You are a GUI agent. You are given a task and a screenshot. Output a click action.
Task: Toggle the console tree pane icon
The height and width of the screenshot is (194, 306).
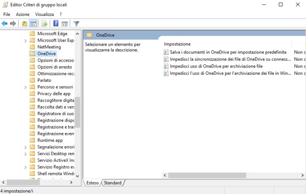pyautogui.click(x=33, y=23)
